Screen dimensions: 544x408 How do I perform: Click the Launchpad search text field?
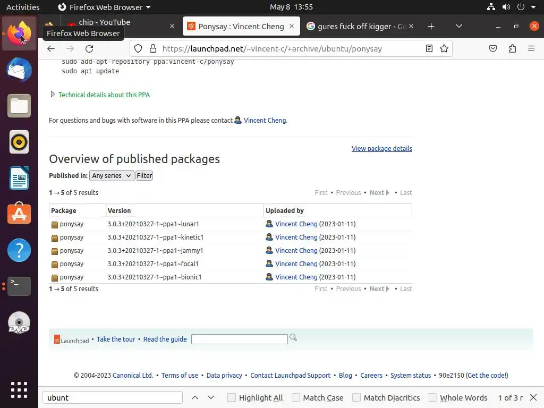[x=240, y=339]
